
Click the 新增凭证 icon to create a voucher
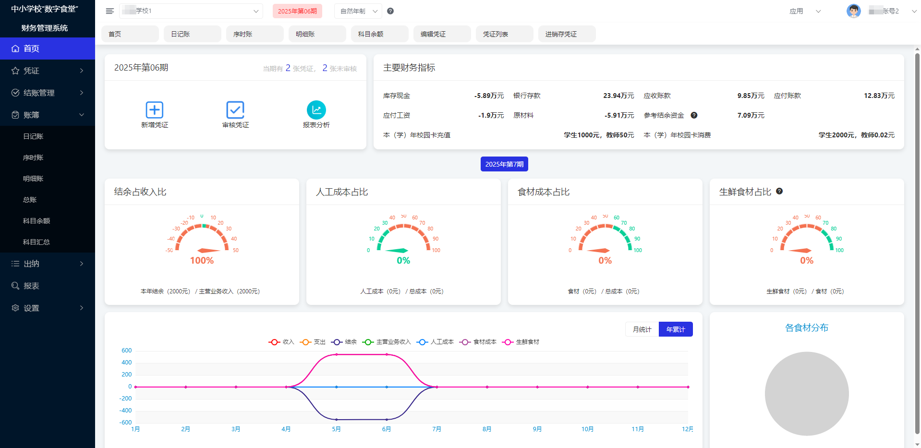155,109
